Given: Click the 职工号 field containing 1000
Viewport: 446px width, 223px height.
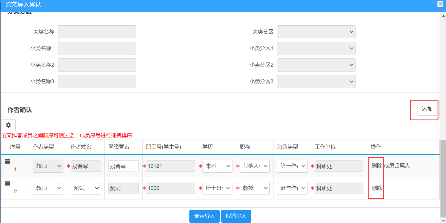Looking at the screenshot, I should coord(170,188).
